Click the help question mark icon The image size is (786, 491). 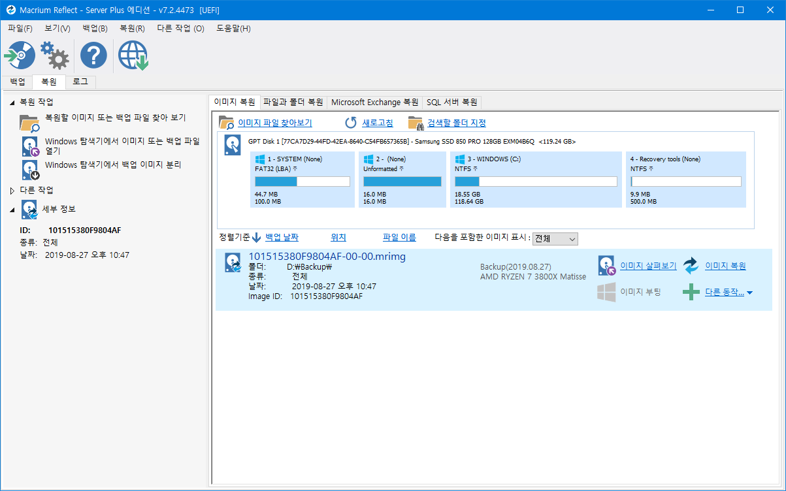pos(93,56)
